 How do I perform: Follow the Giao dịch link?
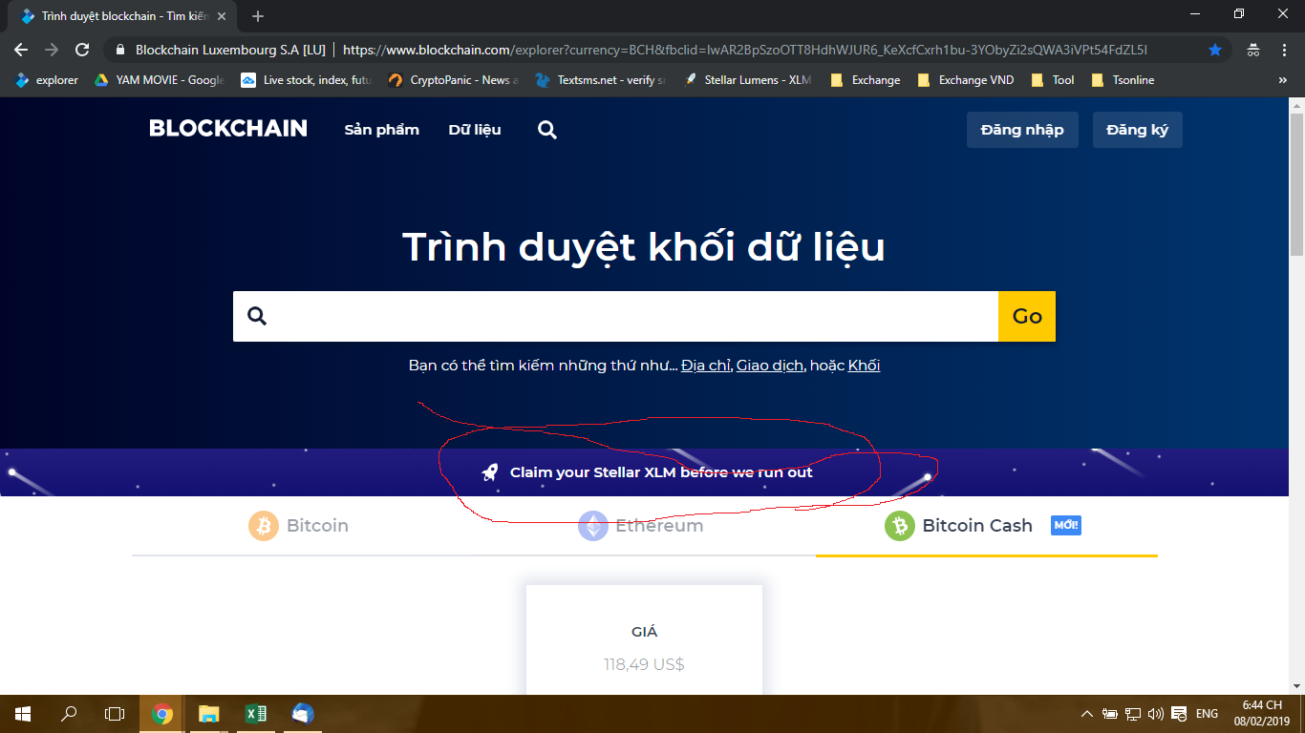click(769, 366)
